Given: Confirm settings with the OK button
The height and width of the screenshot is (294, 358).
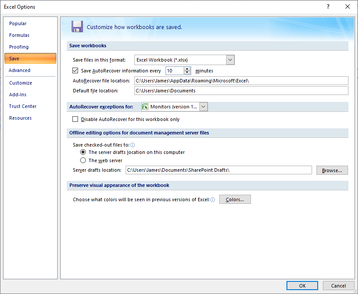Looking at the screenshot, I should pos(302,286).
